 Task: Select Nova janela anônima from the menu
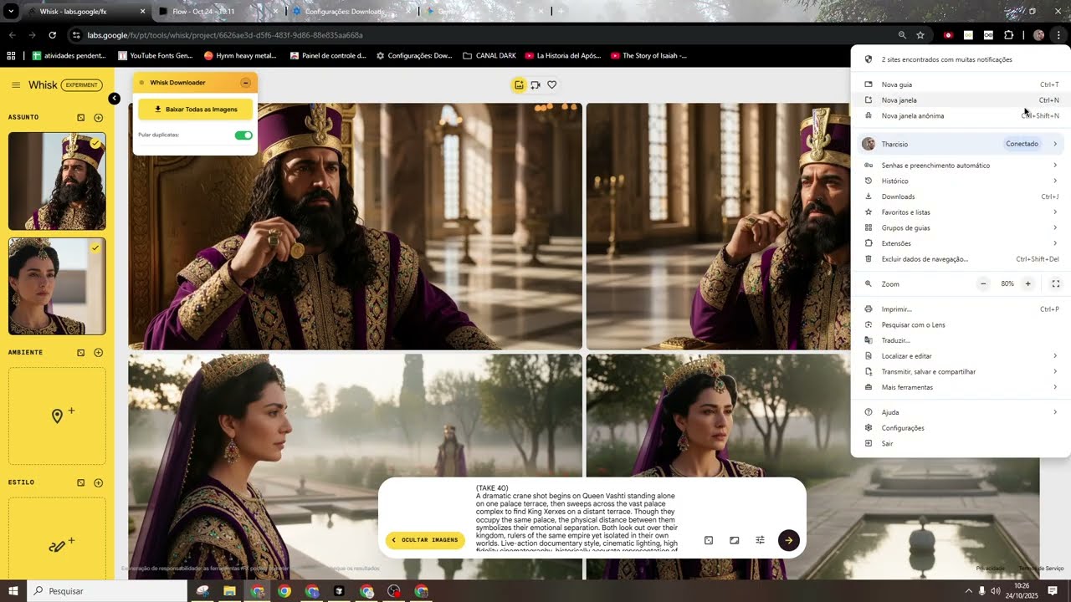[961, 116]
